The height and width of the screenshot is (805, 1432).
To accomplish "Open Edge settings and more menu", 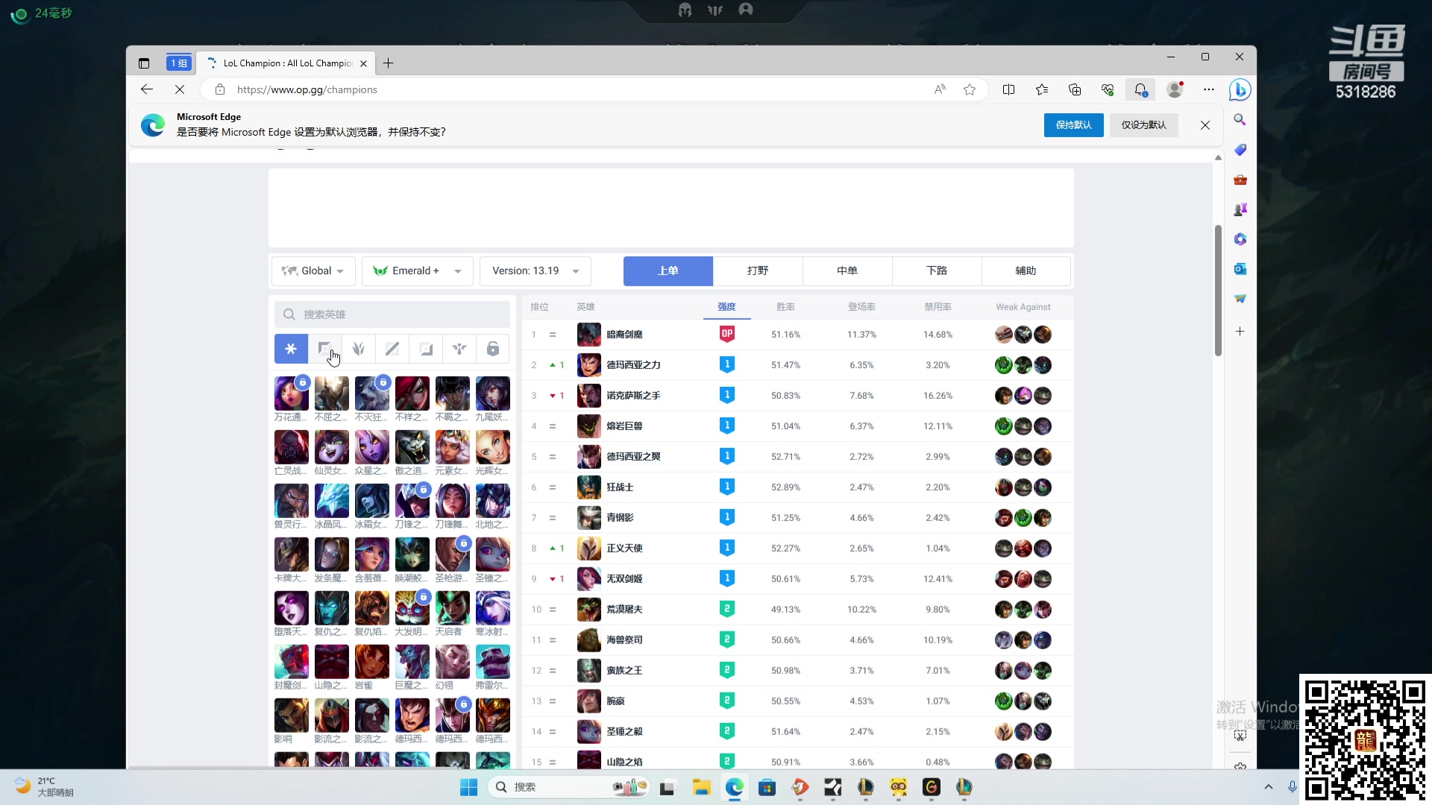I will click(1209, 89).
